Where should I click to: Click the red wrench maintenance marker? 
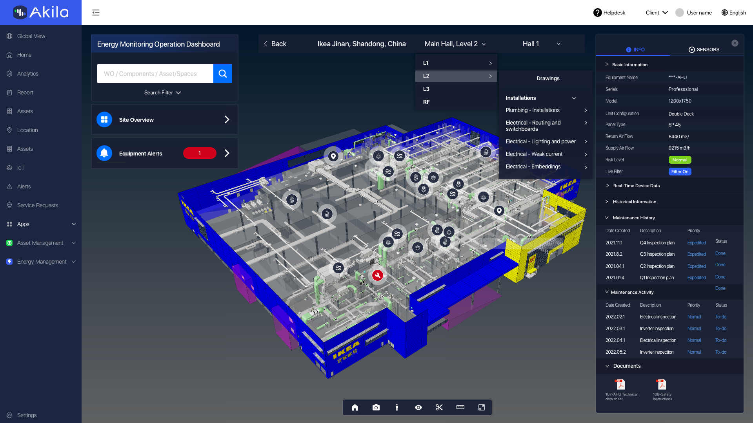point(377,275)
